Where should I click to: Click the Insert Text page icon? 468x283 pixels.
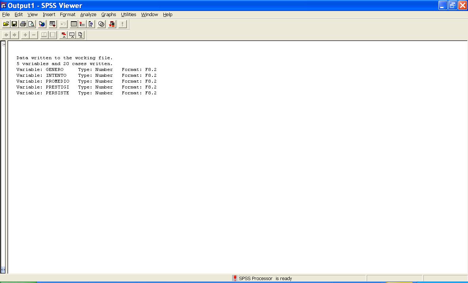tap(80, 35)
